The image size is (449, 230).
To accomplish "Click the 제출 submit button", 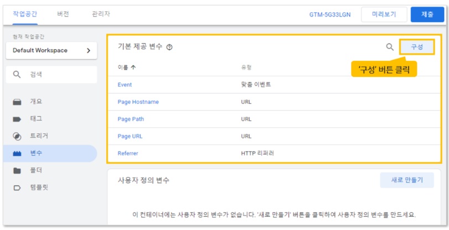I will [x=427, y=14].
